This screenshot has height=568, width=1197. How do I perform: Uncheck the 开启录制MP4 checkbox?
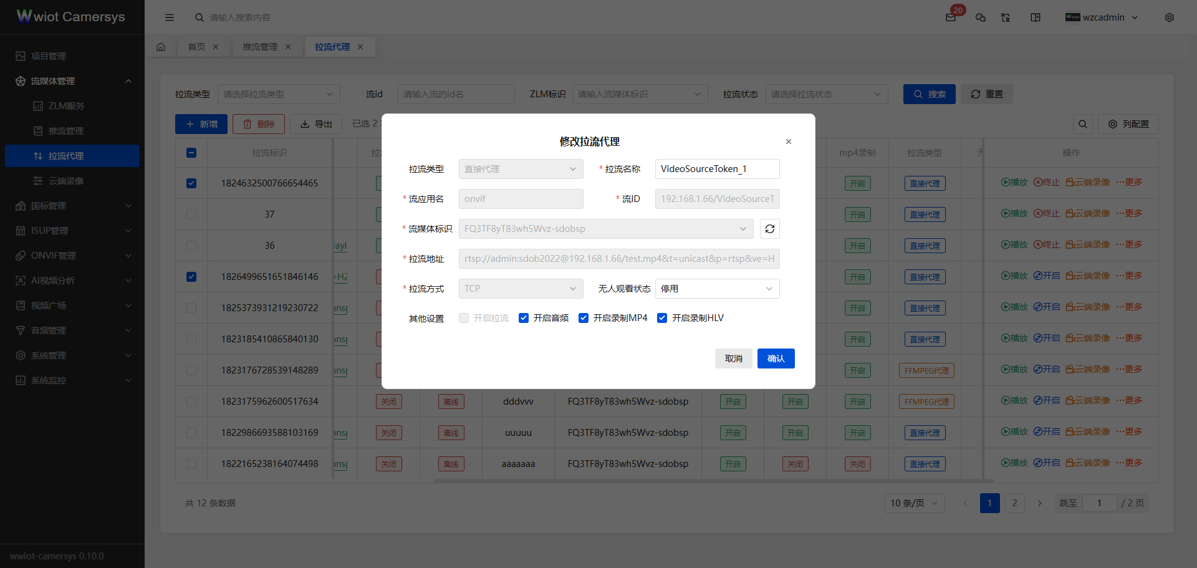[584, 318]
